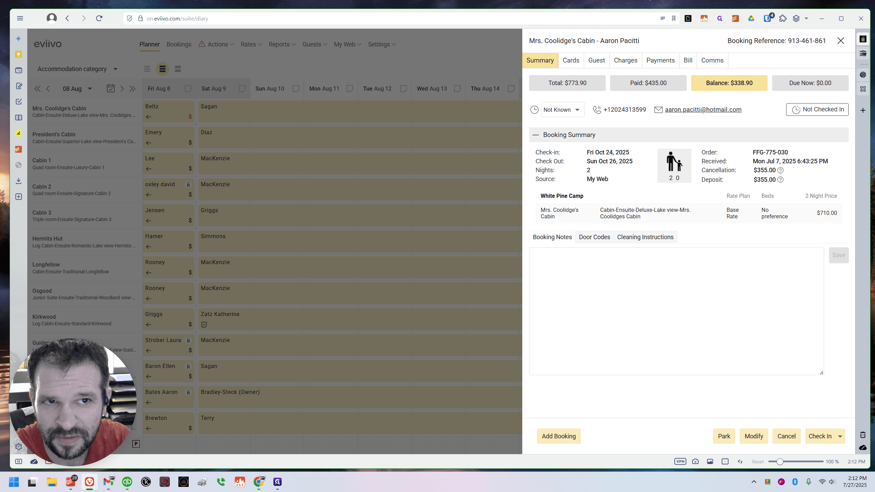Open browser extensions puzzle icon
The image size is (875, 492).
click(x=783, y=18)
